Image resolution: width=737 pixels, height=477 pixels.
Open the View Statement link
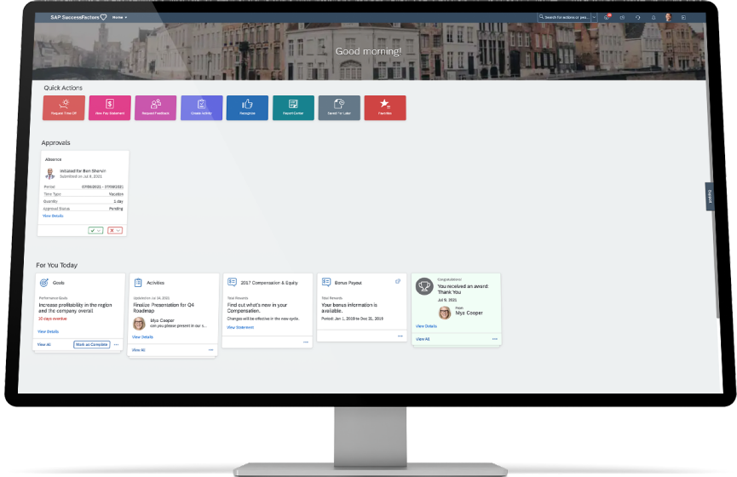pos(240,327)
